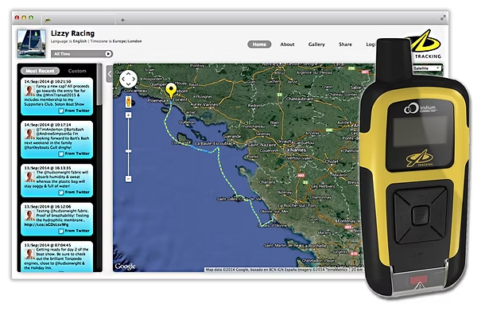Image resolution: width=485 pixels, height=311 pixels.
Task: Play the All Time track arrow
Action: 108,54
